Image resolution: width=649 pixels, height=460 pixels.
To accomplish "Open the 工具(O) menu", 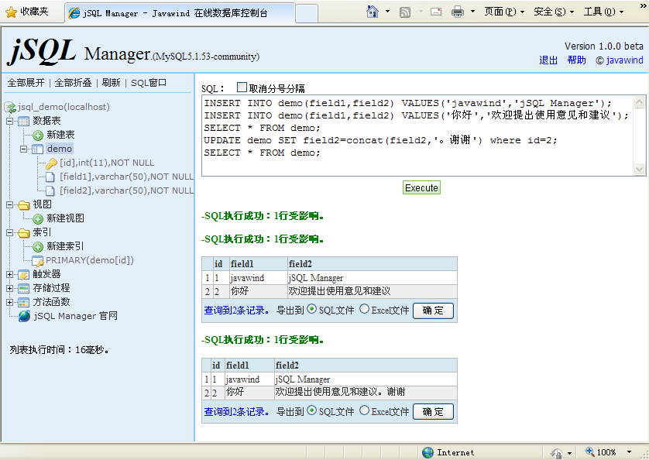I will click(603, 12).
